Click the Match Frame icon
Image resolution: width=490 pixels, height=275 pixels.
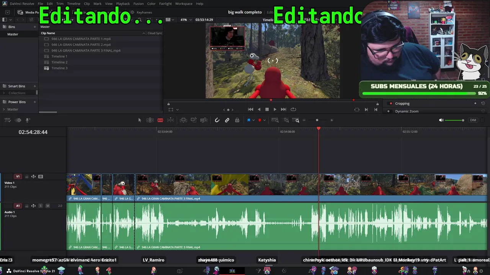pos(357,110)
